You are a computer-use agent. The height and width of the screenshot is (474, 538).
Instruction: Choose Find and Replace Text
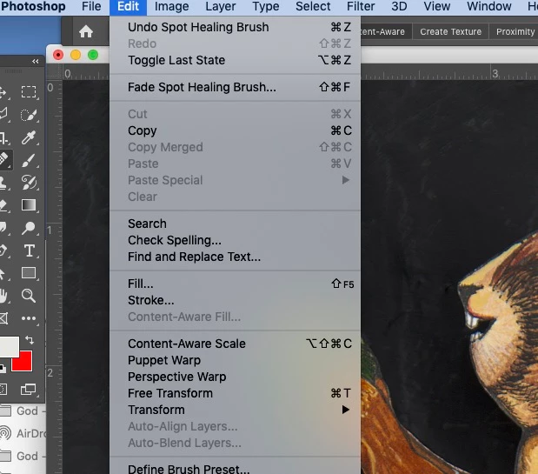tap(235, 257)
